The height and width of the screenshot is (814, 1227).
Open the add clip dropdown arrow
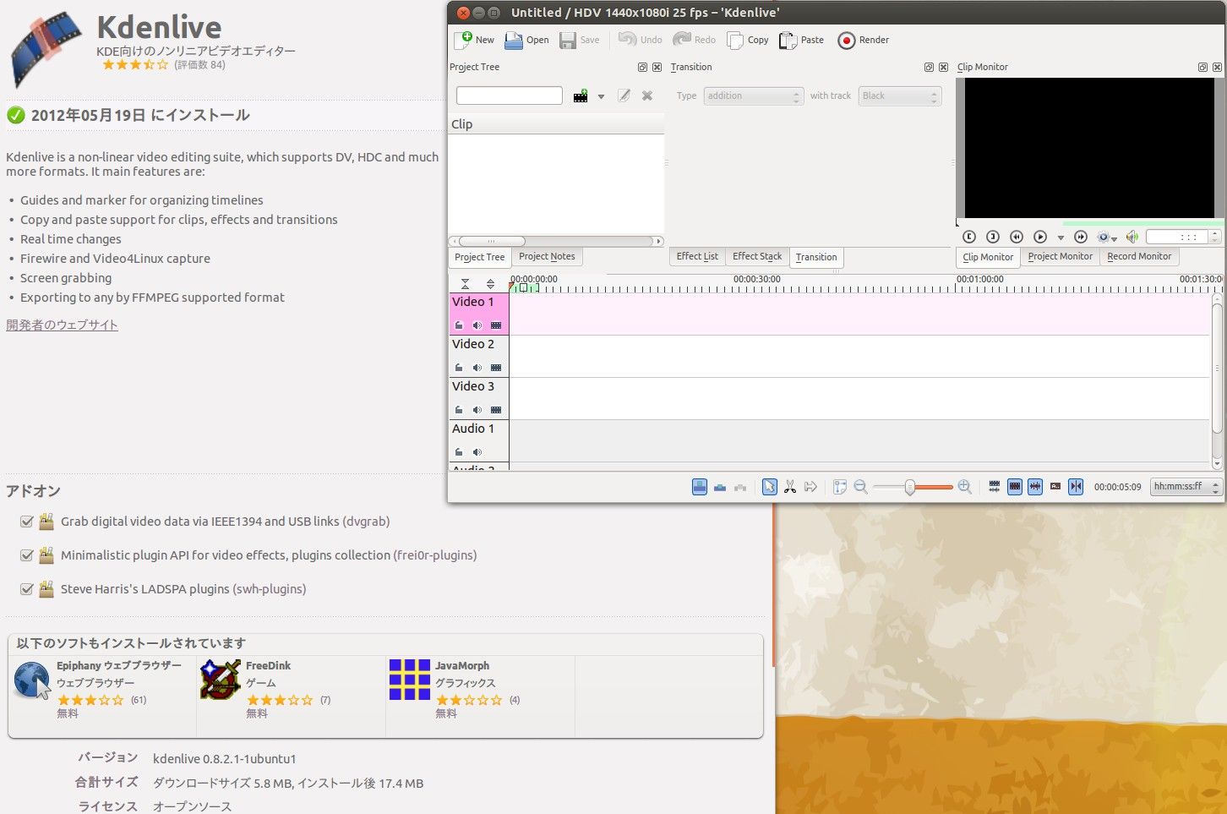coord(601,96)
